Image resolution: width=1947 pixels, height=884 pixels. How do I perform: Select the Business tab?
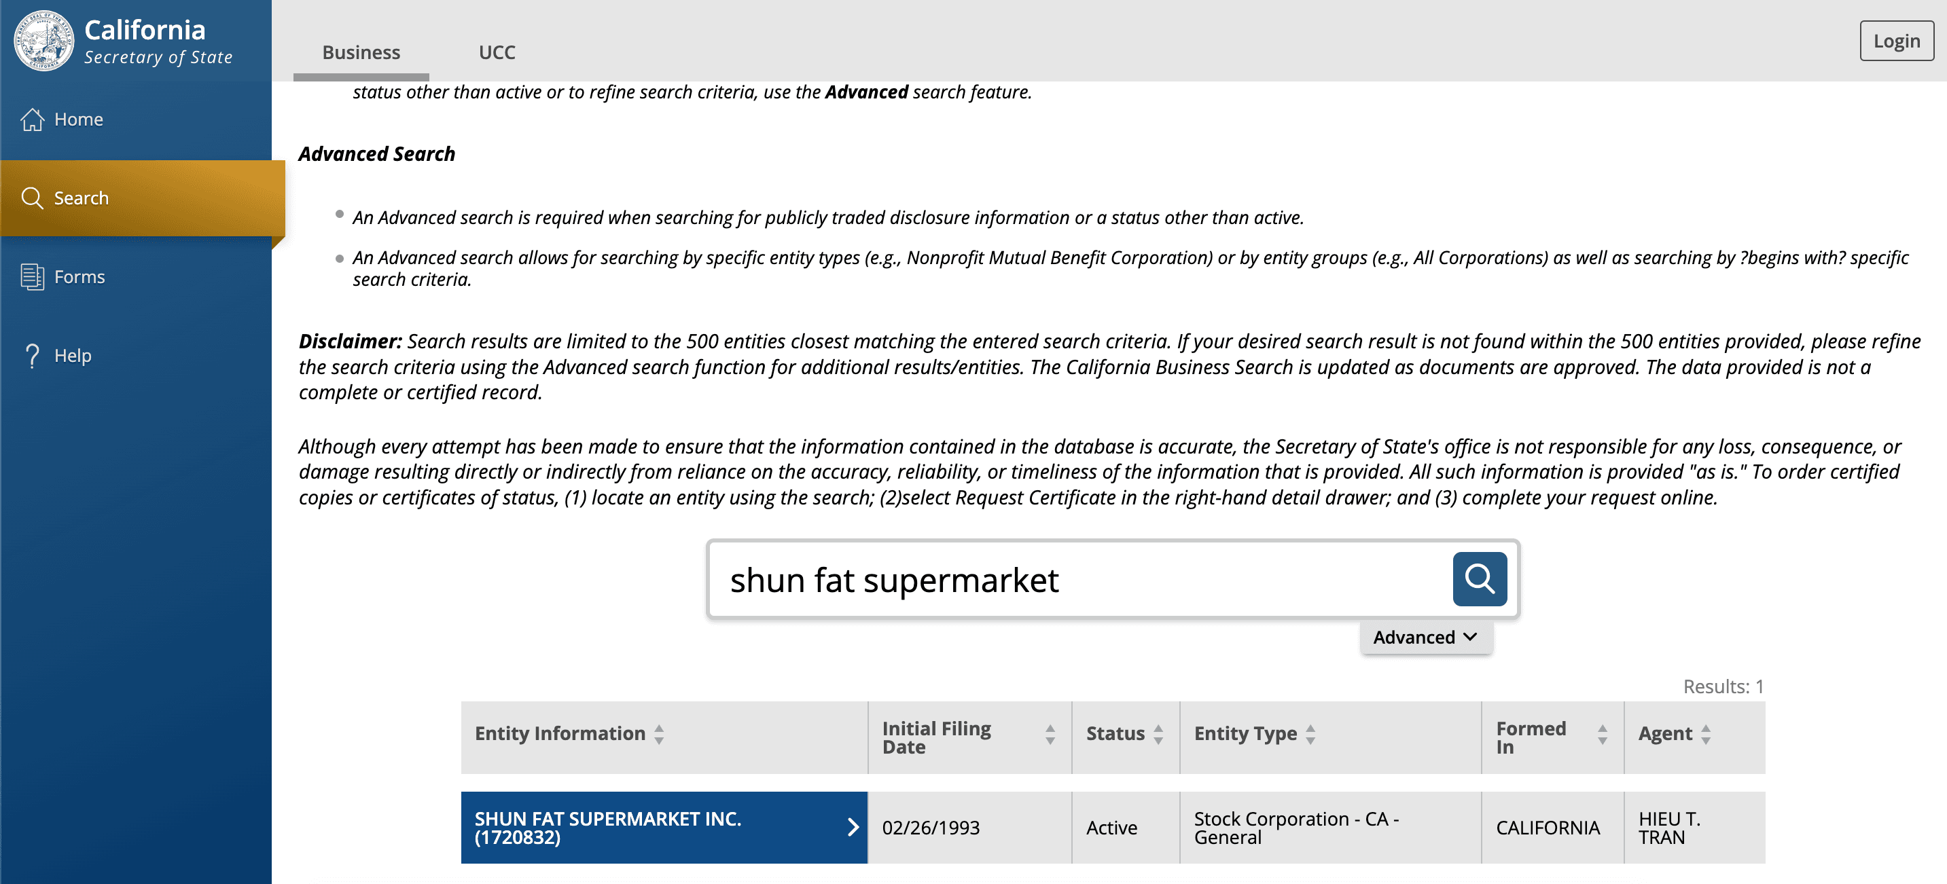click(x=361, y=52)
